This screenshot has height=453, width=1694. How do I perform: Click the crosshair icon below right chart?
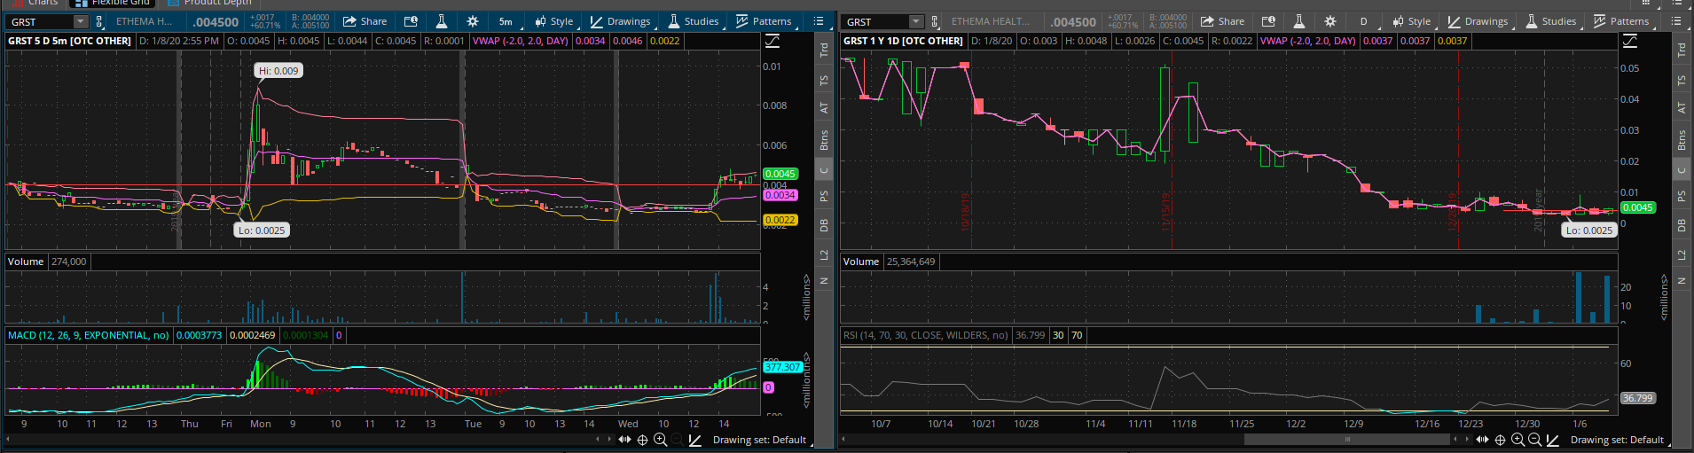(1500, 440)
